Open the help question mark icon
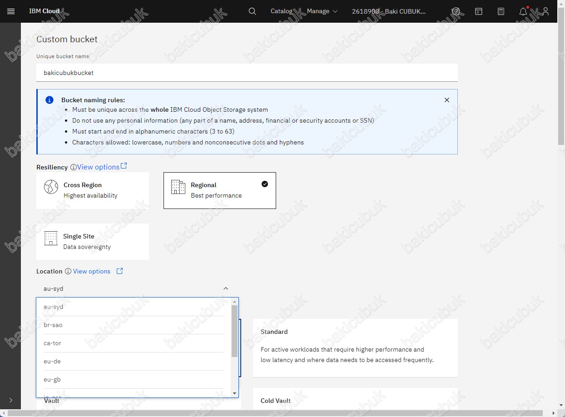The image size is (565, 417). coord(456,11)
